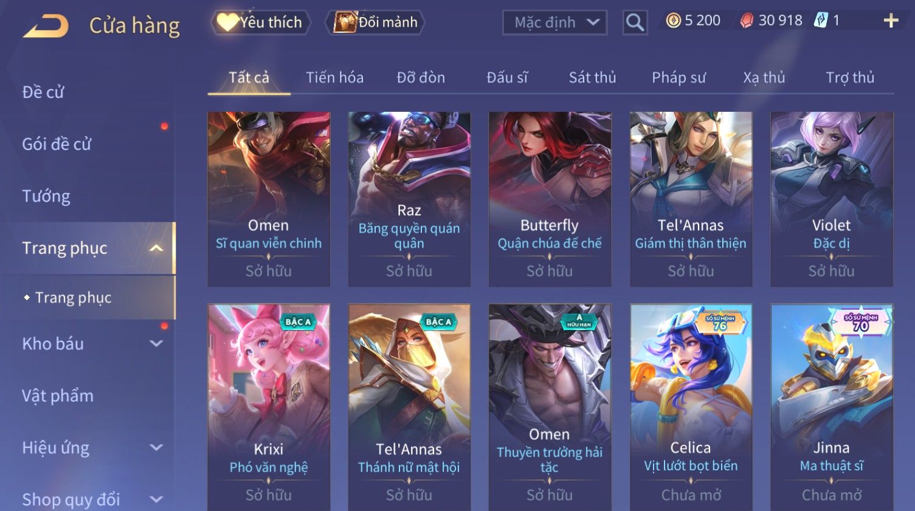Tap the red ruby currency icon
Viewport: 915px width, 511px height.
point(747,21)
